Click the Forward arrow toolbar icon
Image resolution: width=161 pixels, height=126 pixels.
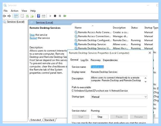[x=9, y=16]
